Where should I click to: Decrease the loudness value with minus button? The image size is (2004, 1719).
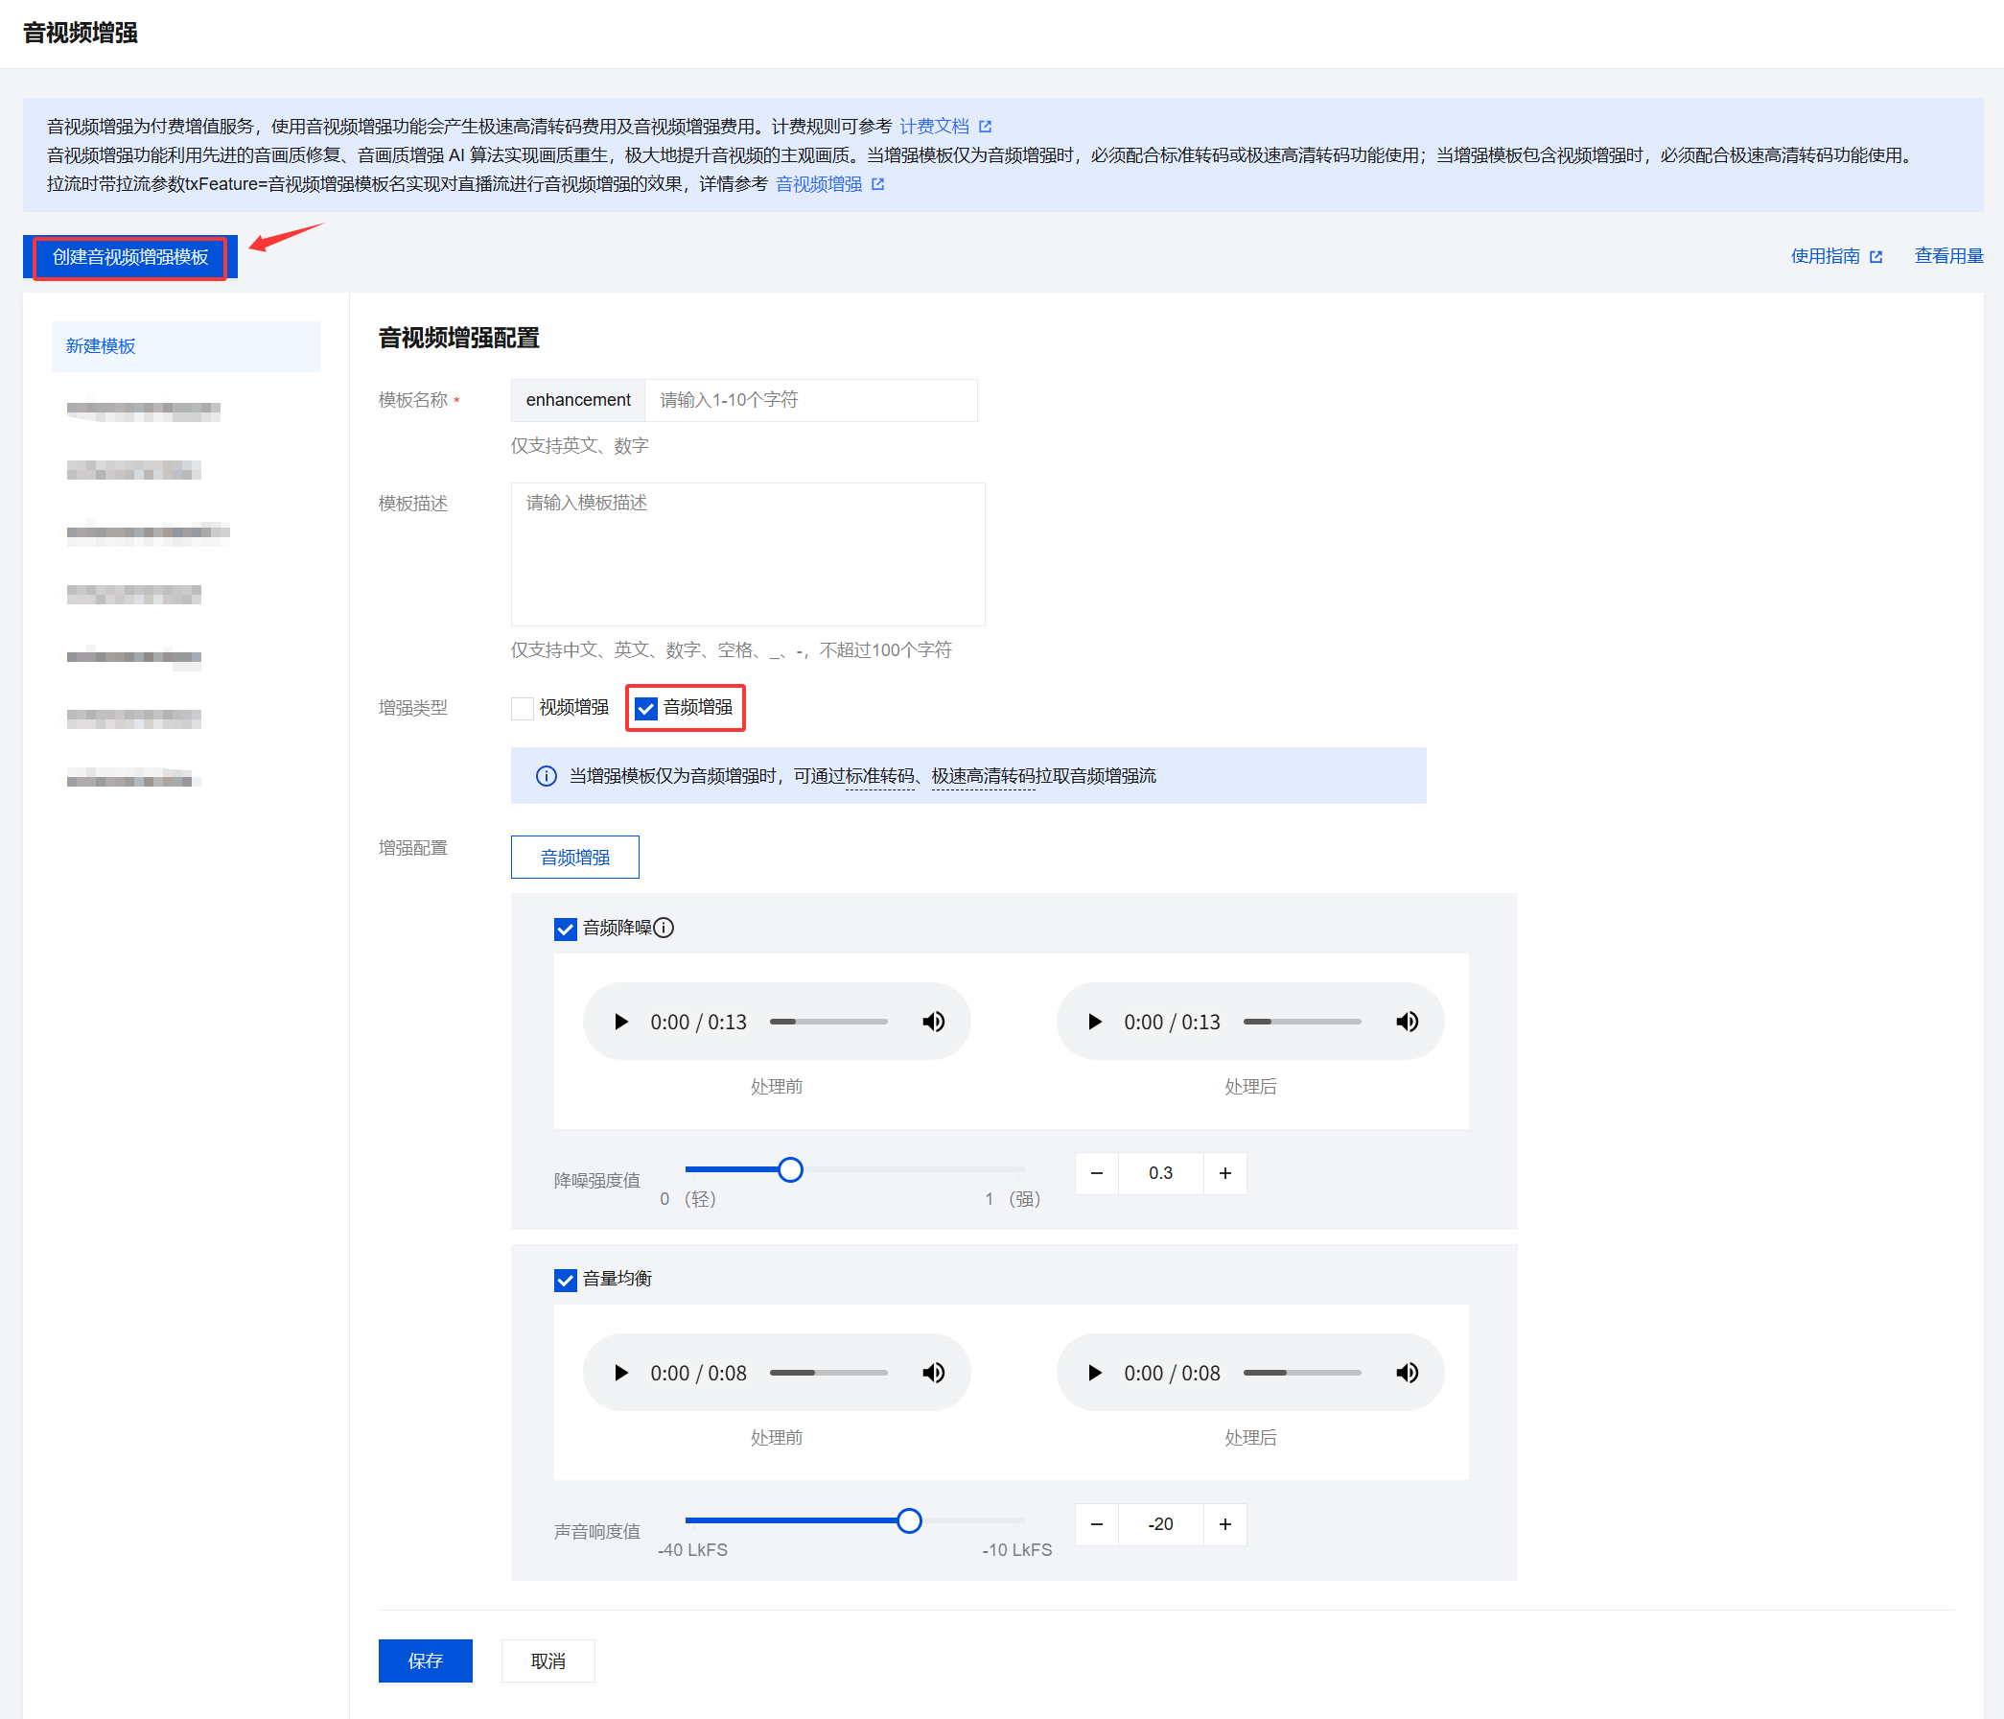[x=1097, y=1524]
